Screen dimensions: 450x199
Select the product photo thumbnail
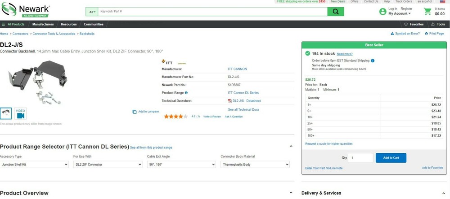tap(6, 113)
